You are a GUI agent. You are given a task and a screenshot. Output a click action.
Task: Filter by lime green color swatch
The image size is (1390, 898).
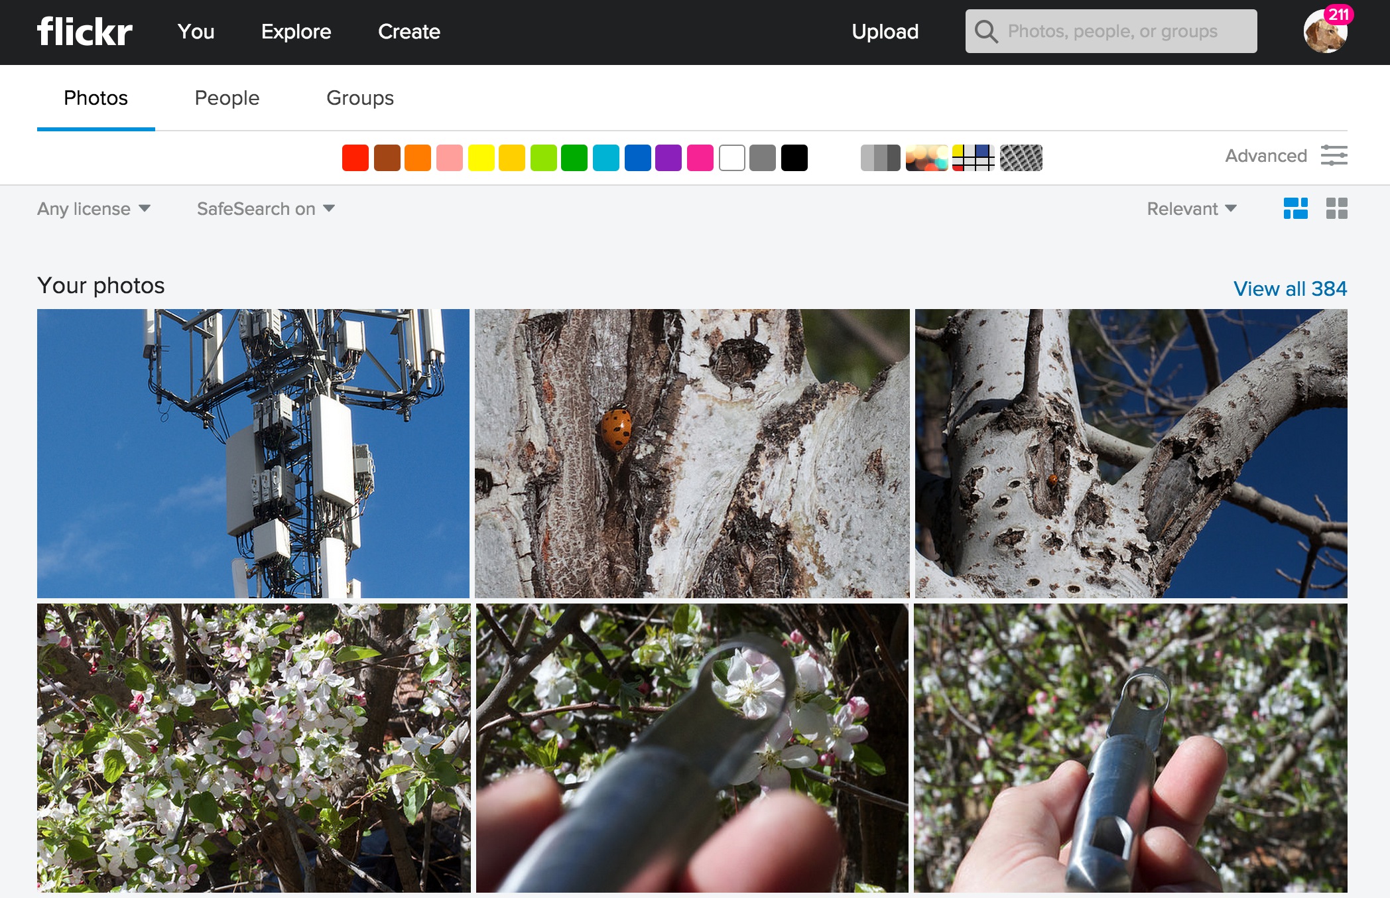pyautogui.click(x=543, y=158)
